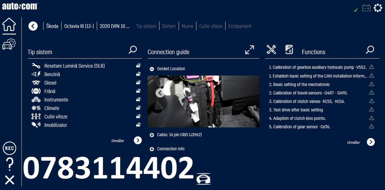
Task: Click the car refresh icon at bottom
Action: (204, 179)
